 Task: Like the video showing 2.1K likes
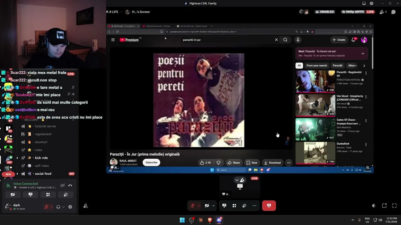[206, 162]
